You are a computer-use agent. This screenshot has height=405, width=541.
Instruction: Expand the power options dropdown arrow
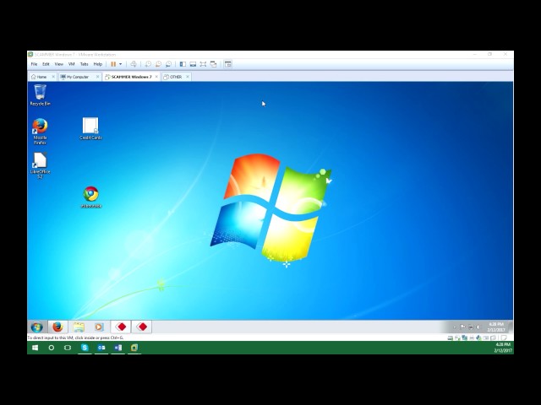[120, 64]
